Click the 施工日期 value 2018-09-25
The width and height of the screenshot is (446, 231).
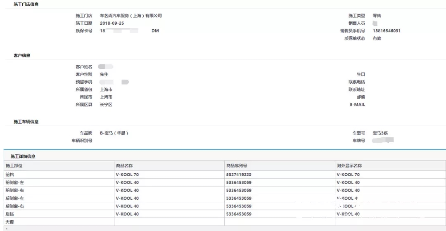pos(112,23)
